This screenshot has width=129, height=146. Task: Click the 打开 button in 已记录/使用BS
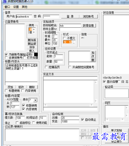pos(84,130)
